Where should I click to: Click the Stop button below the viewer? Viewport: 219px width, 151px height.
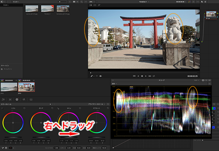(142, 76)
